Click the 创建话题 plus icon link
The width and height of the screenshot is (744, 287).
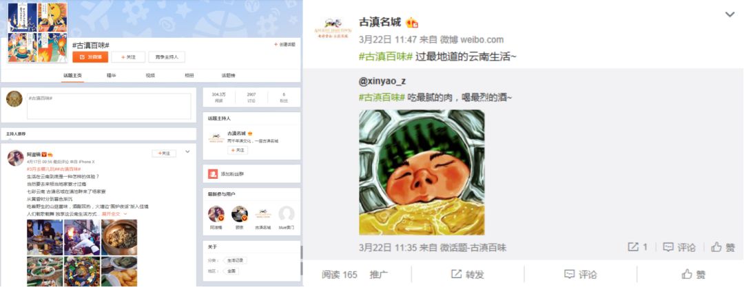(285, 44)
